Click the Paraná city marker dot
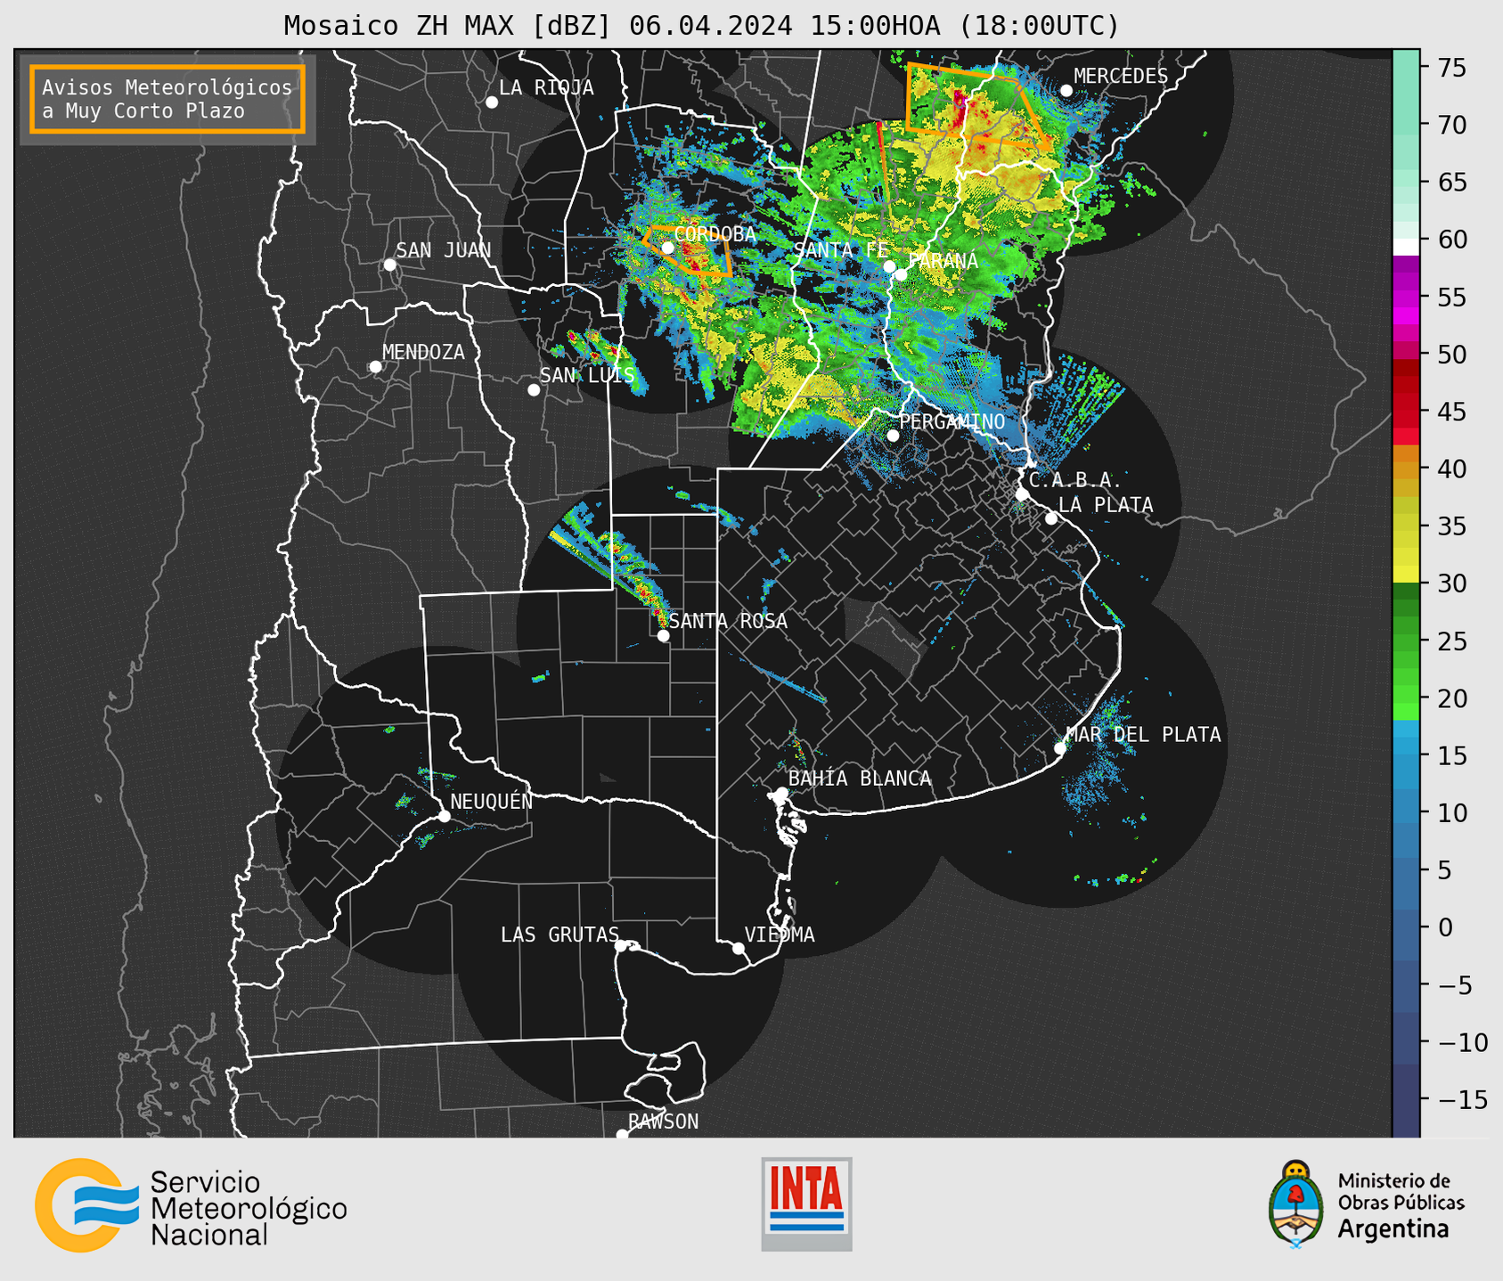 coord(901,274)
